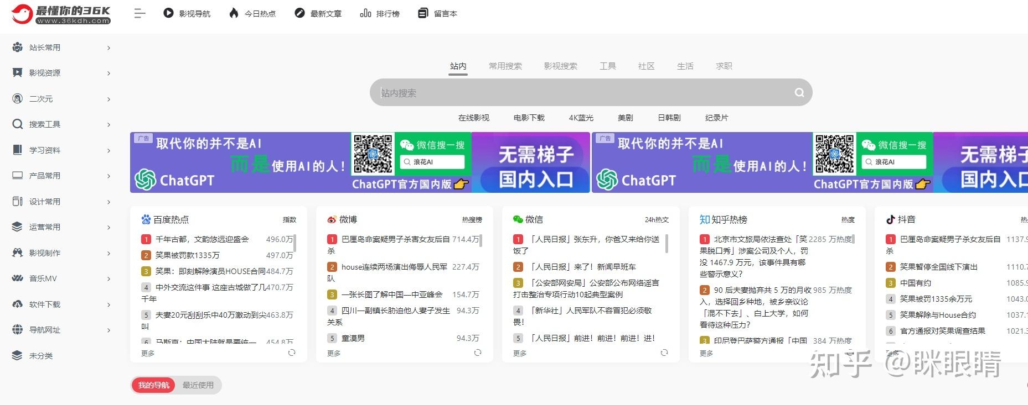This screenshot has height=405, width=1028.
Task: Open 排行榜 from top bar
Action: [x=380, y=13]
